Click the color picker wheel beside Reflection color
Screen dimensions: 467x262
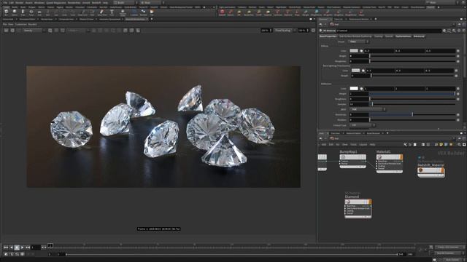[x=361, y=89]
